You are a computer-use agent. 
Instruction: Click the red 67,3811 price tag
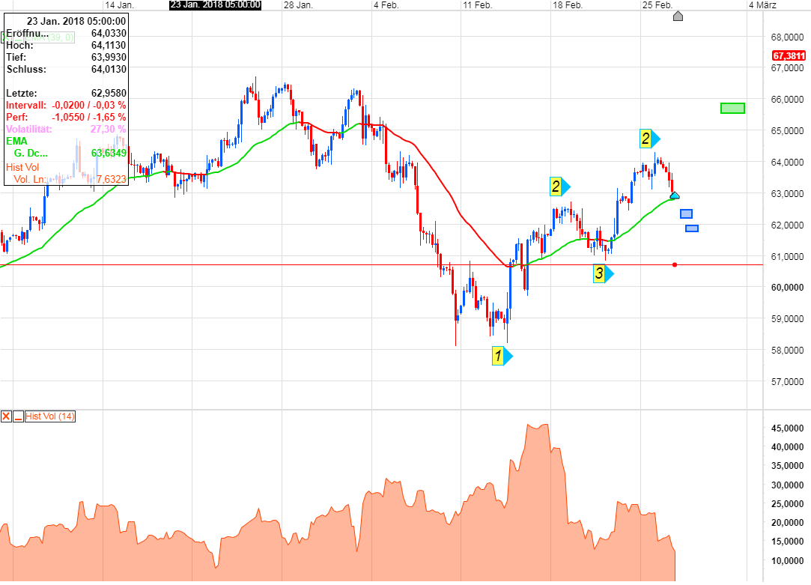[788, 55]
